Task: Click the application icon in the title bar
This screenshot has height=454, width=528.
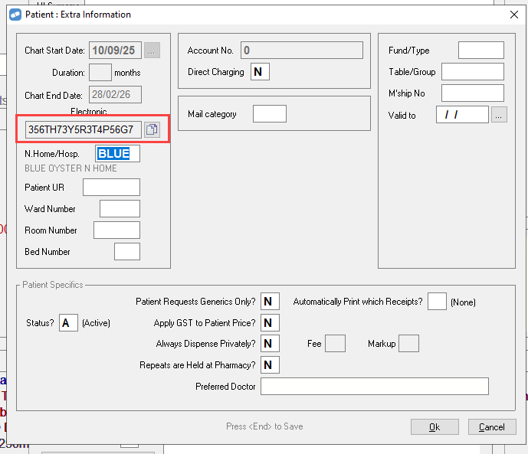Action: [x=15, y=15]
